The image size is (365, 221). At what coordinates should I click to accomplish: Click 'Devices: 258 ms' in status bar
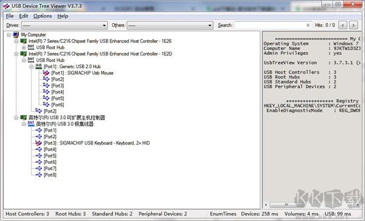tap(260, 214)
